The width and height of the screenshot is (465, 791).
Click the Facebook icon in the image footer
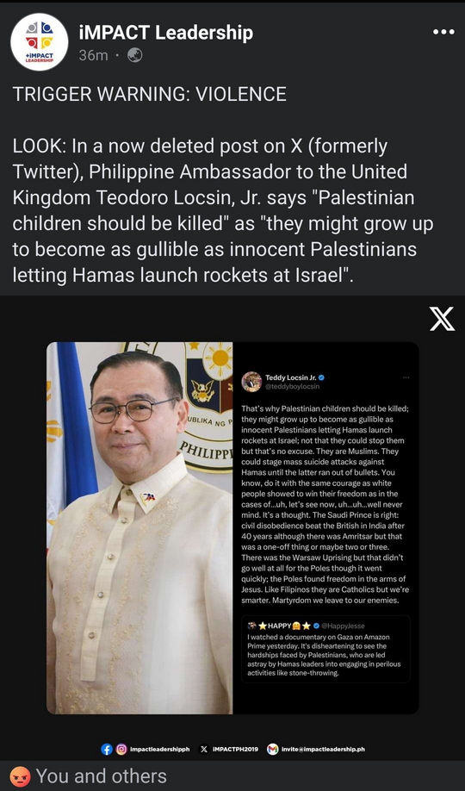point(107,749)
